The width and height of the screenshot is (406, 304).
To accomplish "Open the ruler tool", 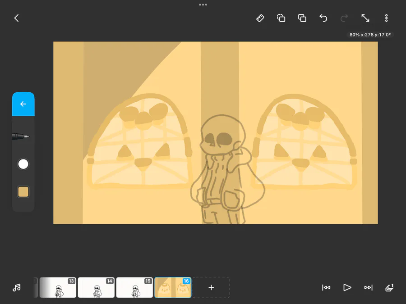I will click(x=260, y=18).
